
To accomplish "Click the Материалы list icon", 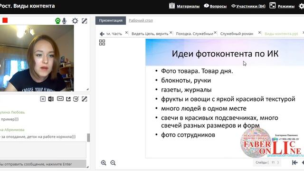I will [x=172, y=6].
